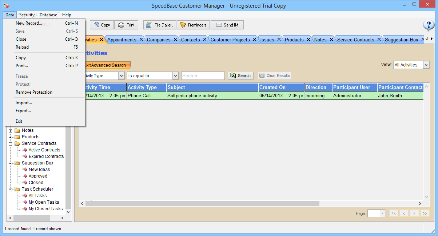Screen dimensions: 438x236
Task: Open the File Gallery
Action: (x=160, y=25)
